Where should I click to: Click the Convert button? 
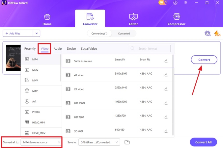204,60
